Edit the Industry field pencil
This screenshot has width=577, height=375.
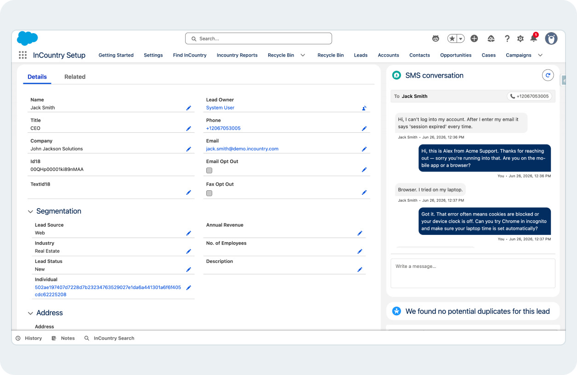(x=188, y=251)
